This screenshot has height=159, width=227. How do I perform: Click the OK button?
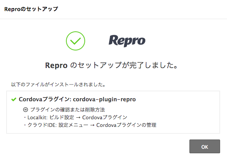[x=204, y=146]
